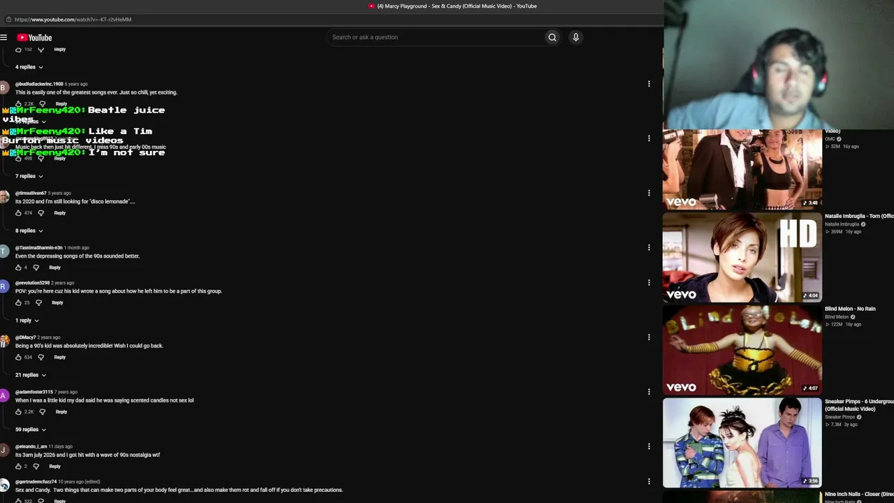The image size is (894, 503).
Task: Open @eleando_j_am's profile avatar
Action: 3,451
